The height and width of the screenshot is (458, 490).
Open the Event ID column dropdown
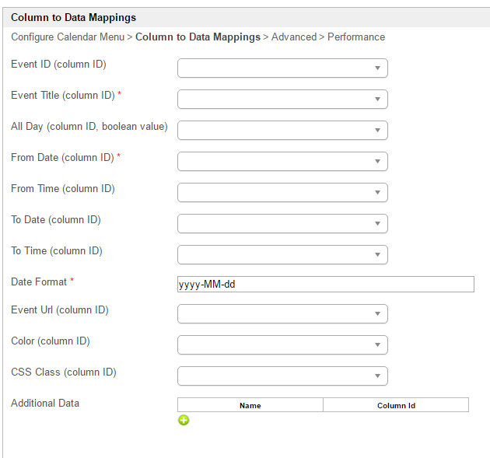point(282,68)
